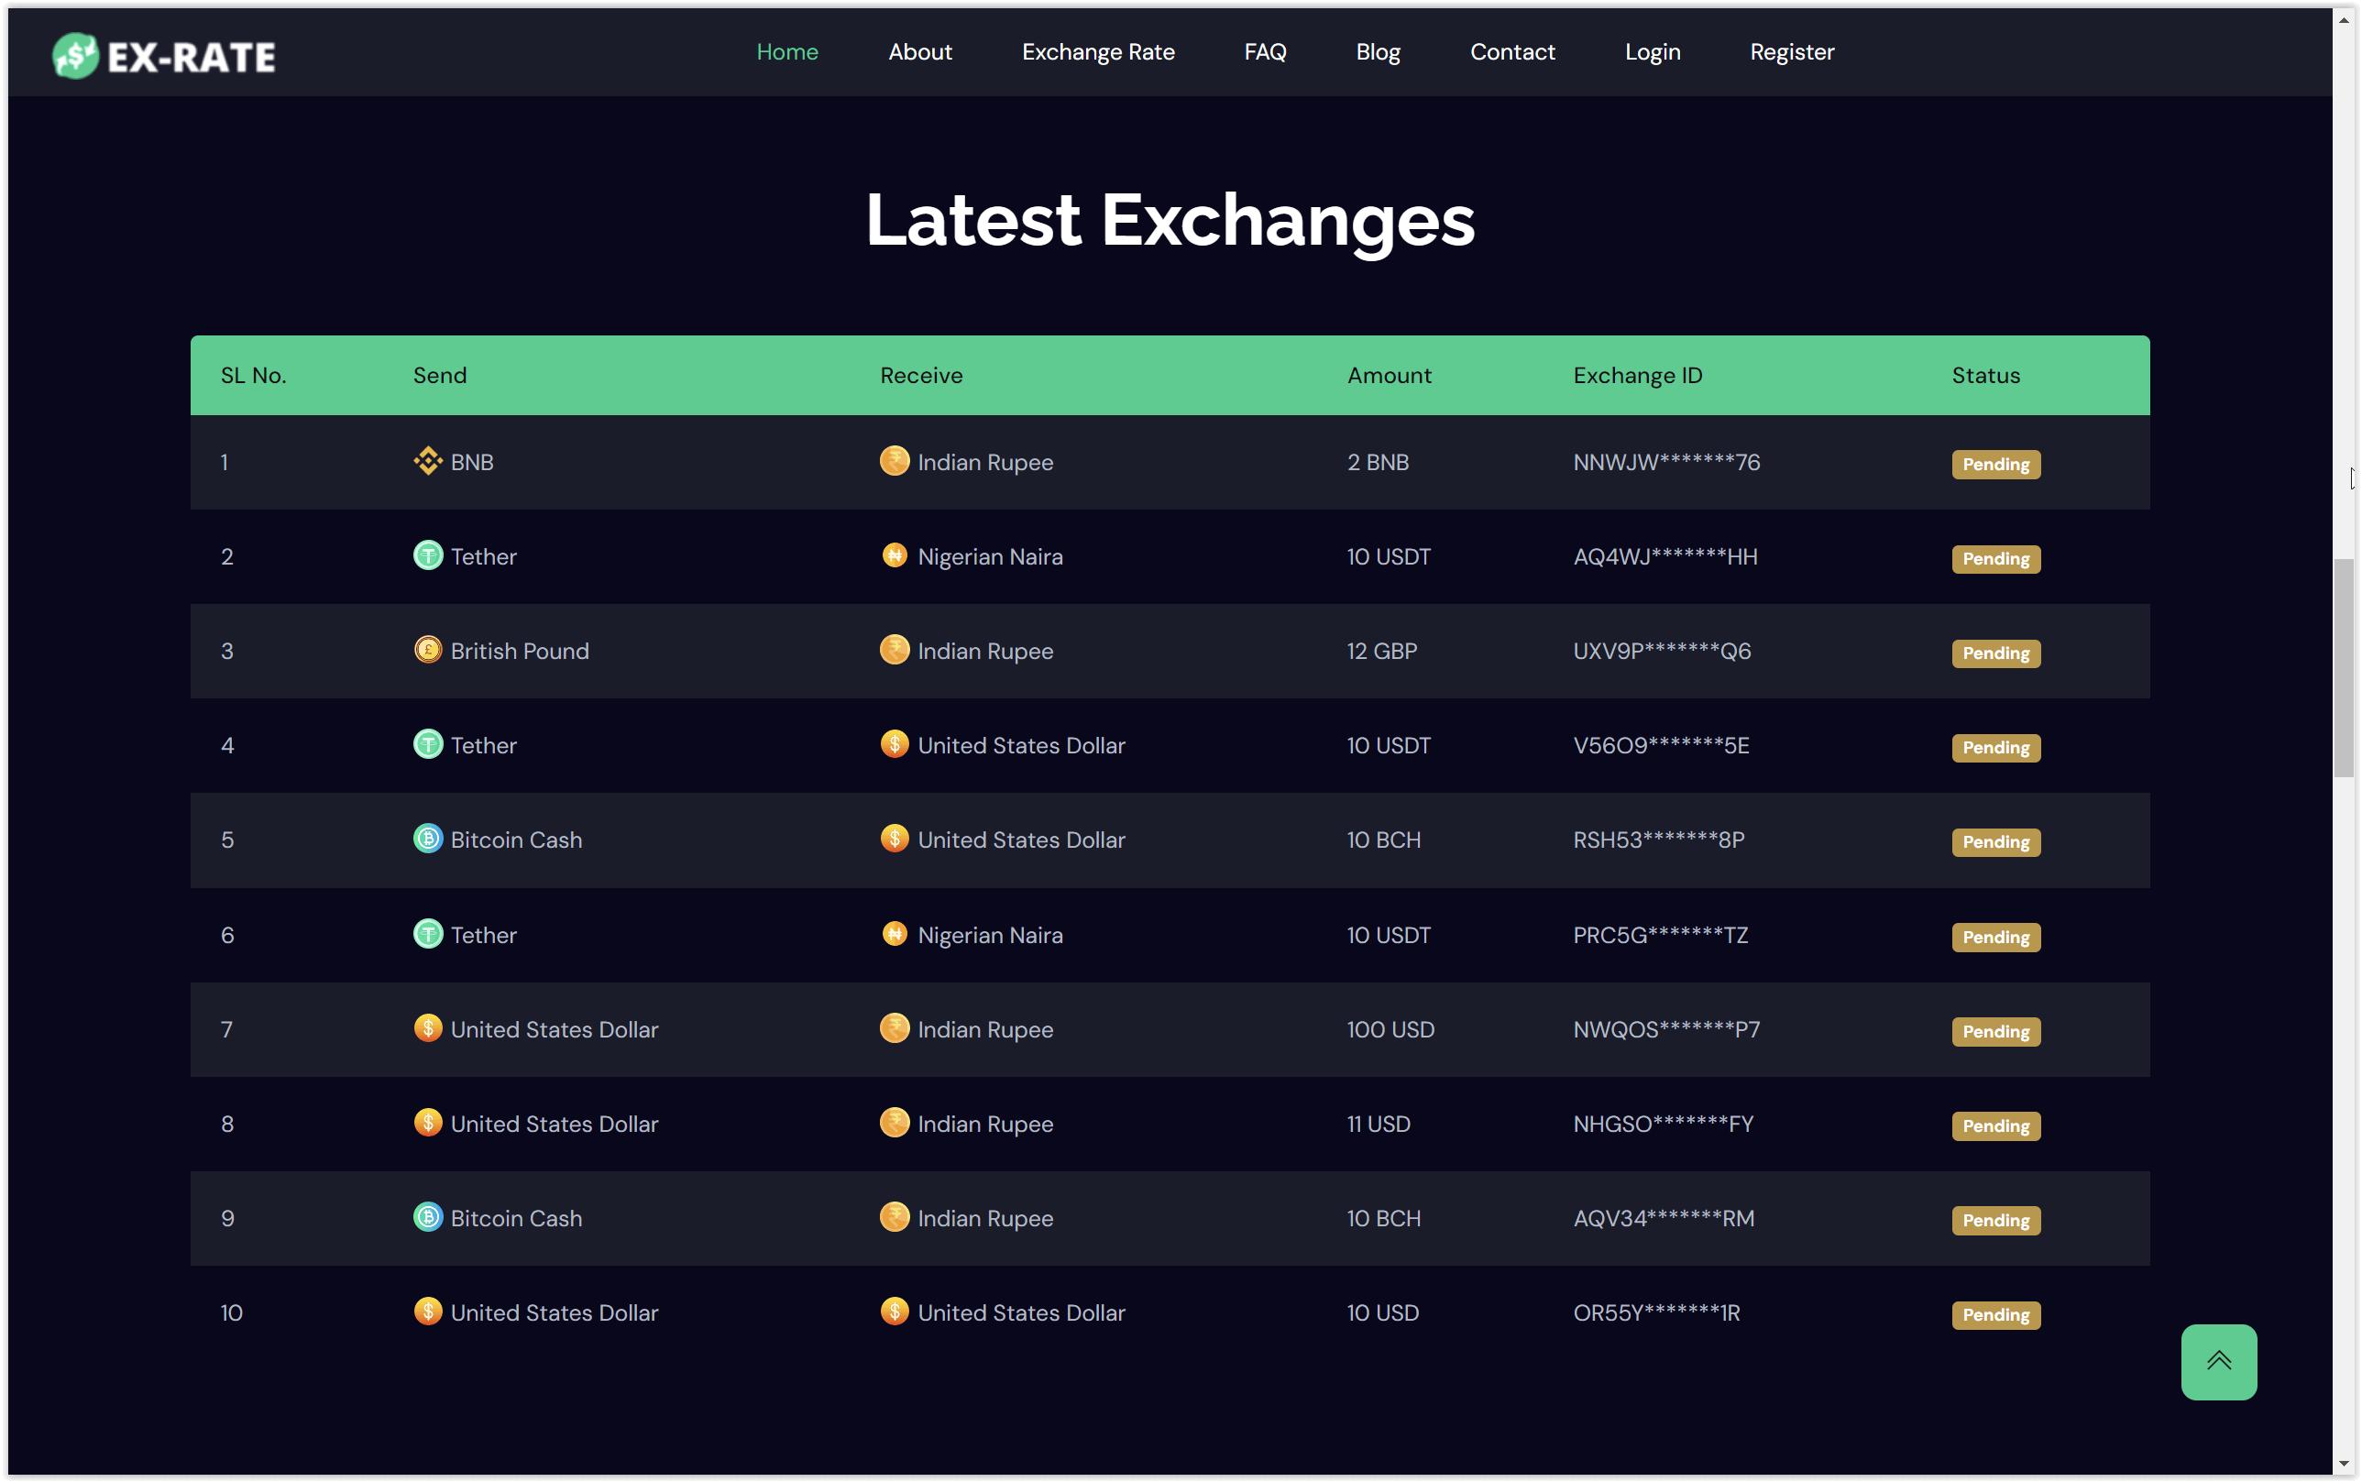Click the Tether icon in row 6

coord(427,933)
